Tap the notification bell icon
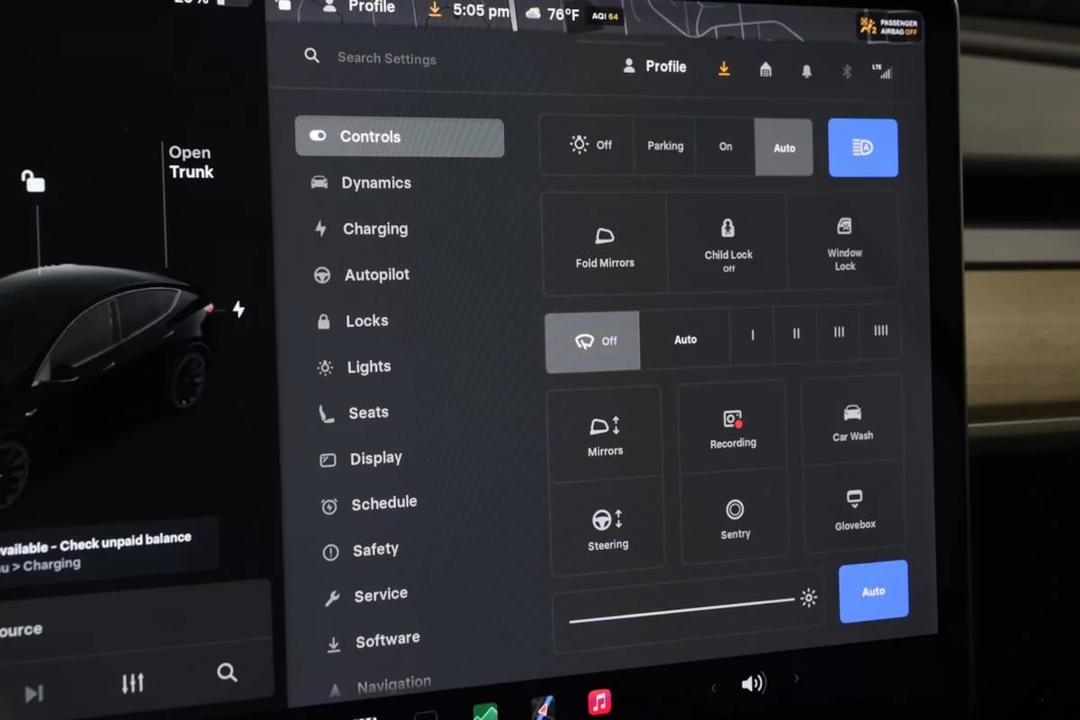Image resolution: width=1080 pixels, height=720 pixels. pyautogui.click(x=806, y=71)
